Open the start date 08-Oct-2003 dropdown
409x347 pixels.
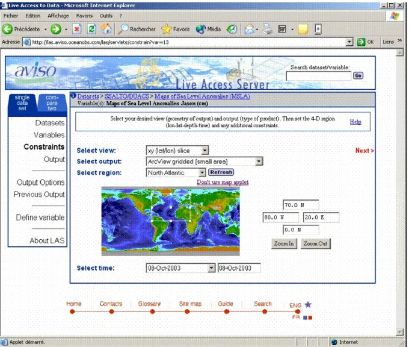(x=211, y=268)
